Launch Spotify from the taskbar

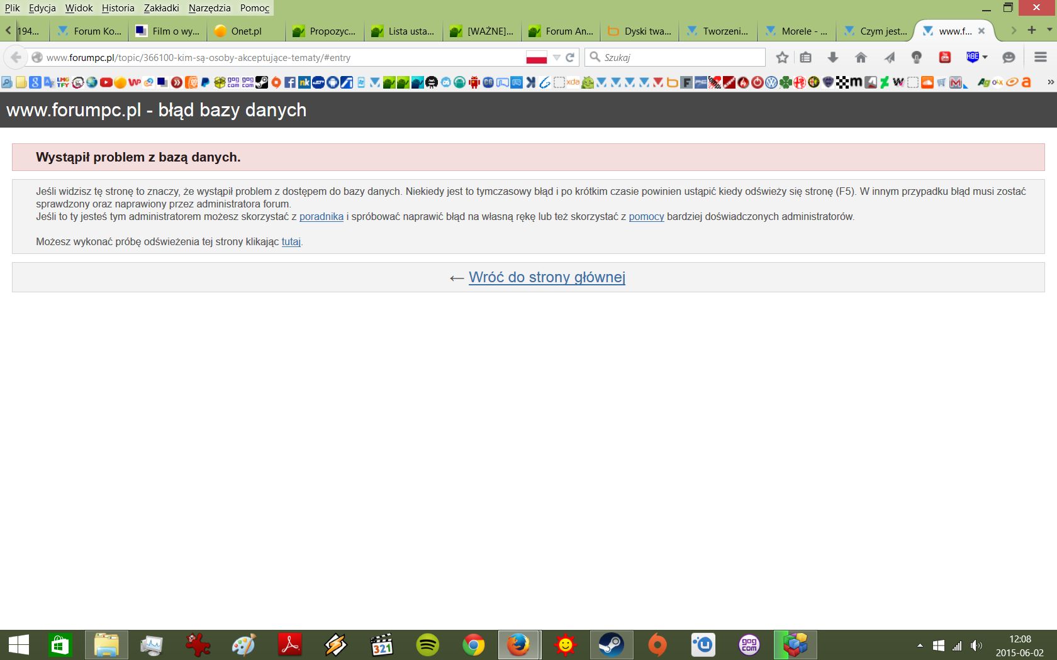428,645
